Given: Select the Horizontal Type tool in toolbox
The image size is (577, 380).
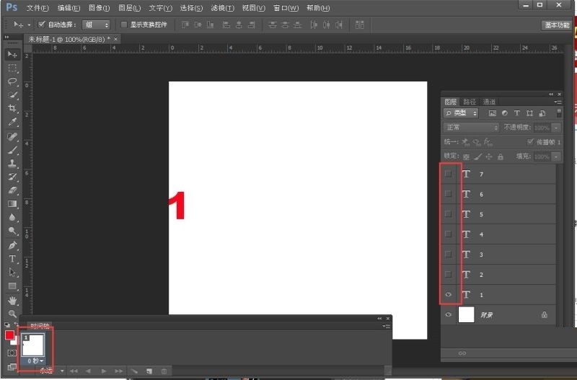Looking at the screenshot, I should coord(12,259).
